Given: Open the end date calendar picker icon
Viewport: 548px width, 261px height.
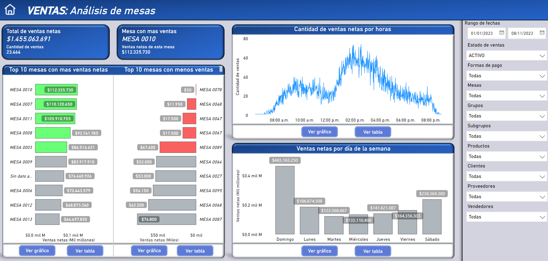Looking at the screenshot, I should pos(542,33).
